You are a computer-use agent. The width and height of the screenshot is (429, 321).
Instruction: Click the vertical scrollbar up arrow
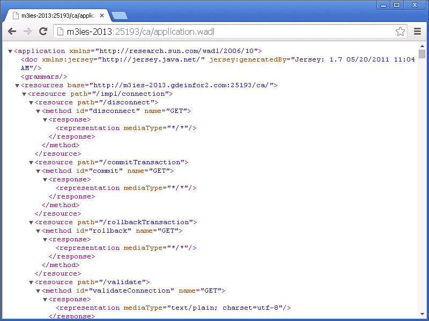422,46
